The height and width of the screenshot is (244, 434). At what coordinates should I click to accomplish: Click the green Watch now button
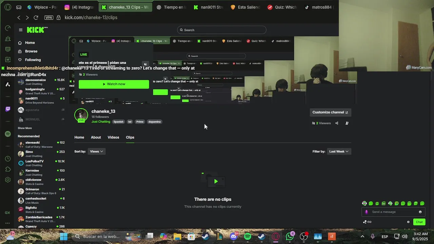(x=114, y=84)
